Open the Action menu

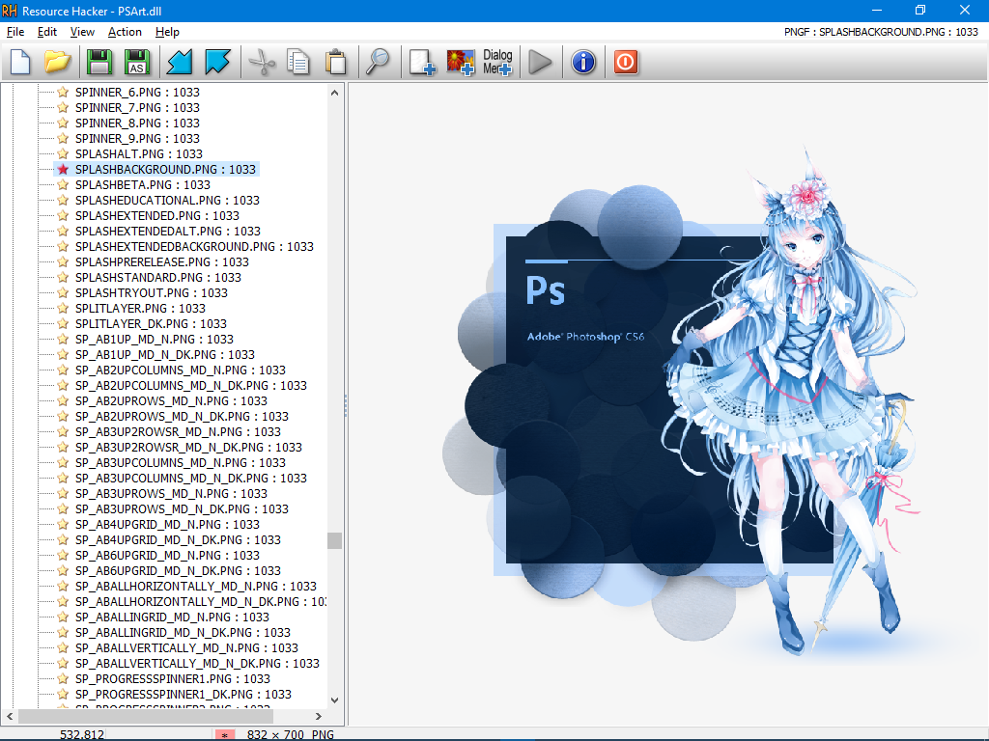coord(125,32)
